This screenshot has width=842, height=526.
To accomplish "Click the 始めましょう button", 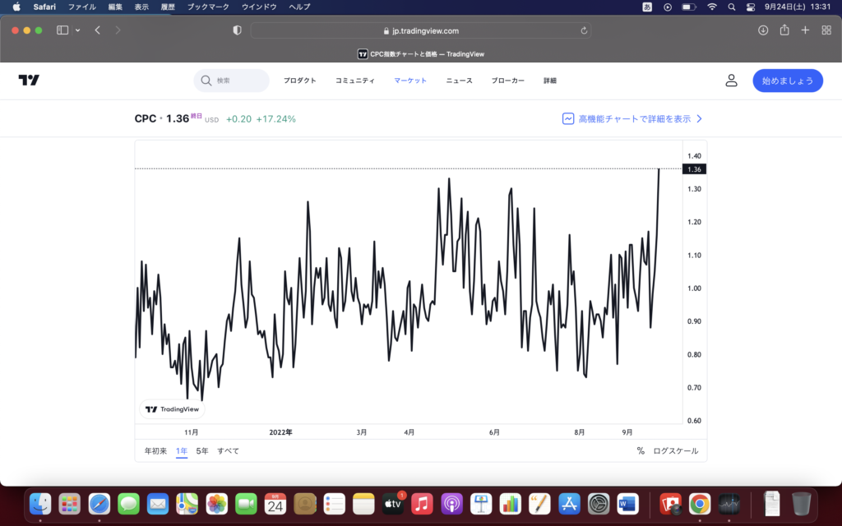I will 787,81.
